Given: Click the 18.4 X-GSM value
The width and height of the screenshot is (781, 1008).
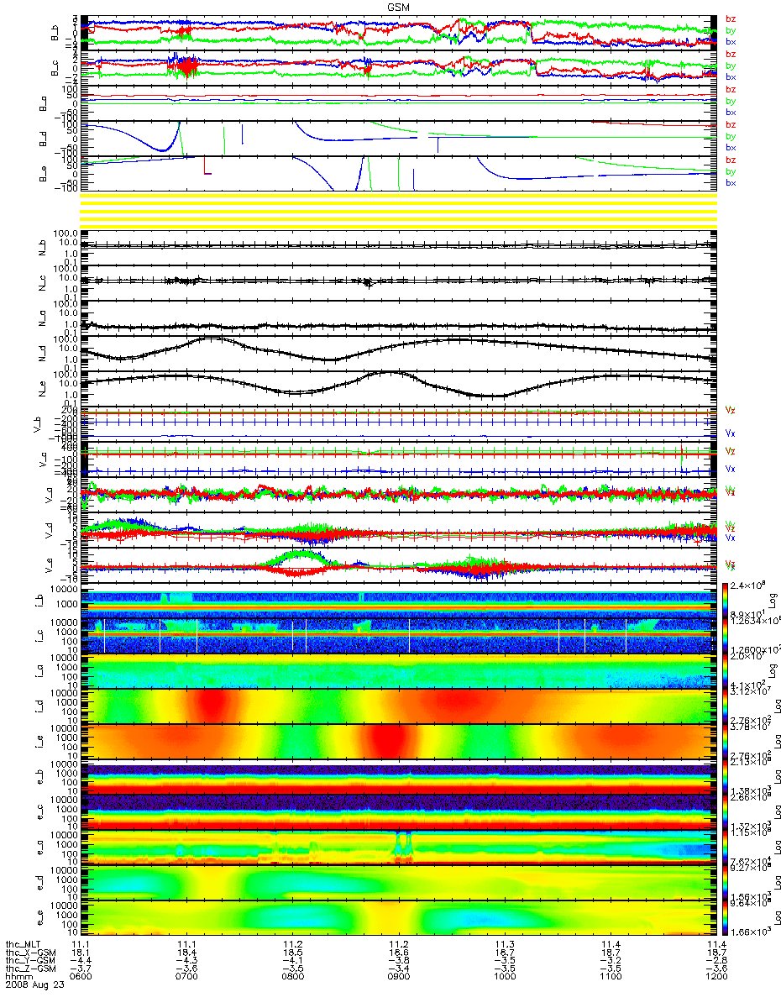Looking at the screenshot, I should click(x=187, y=954).
